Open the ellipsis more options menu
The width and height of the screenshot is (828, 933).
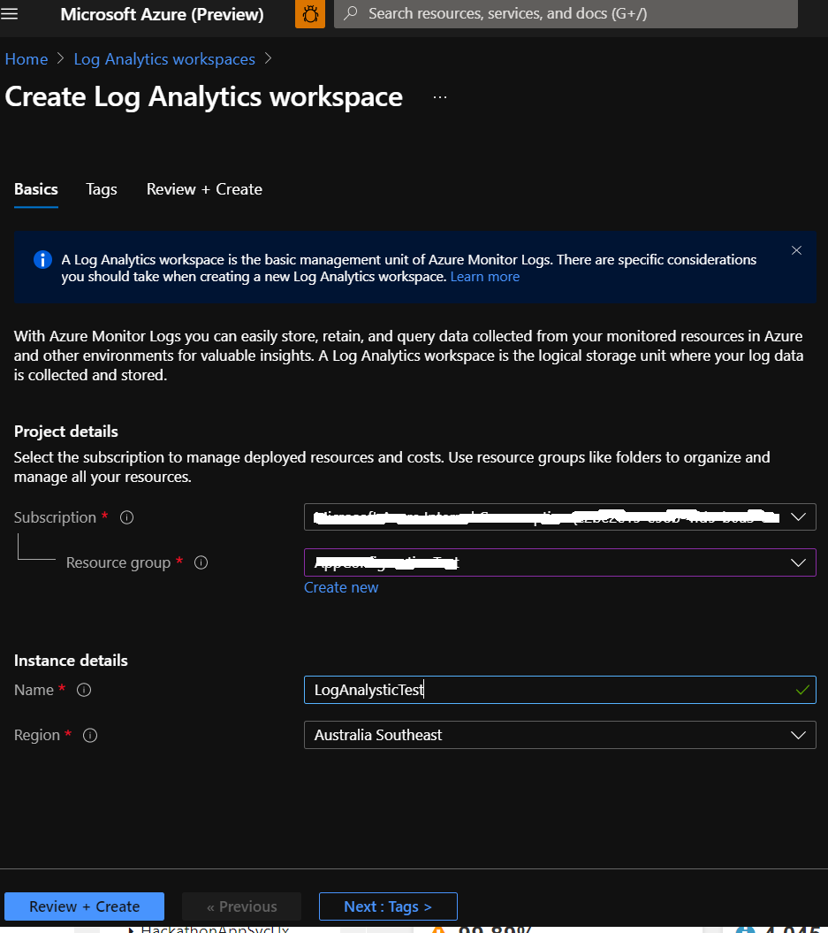click(x=440, y=97)
